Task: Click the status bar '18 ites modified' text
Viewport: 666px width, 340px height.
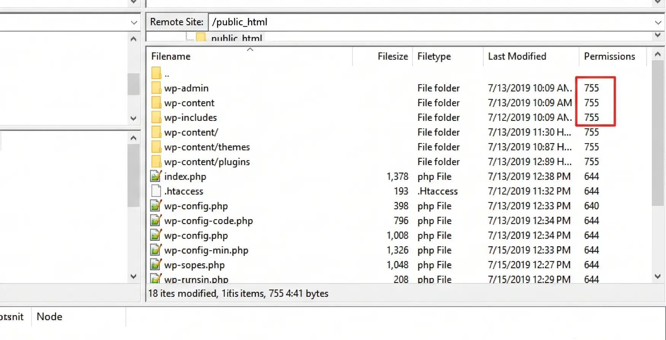Action: tap(182, 293)
